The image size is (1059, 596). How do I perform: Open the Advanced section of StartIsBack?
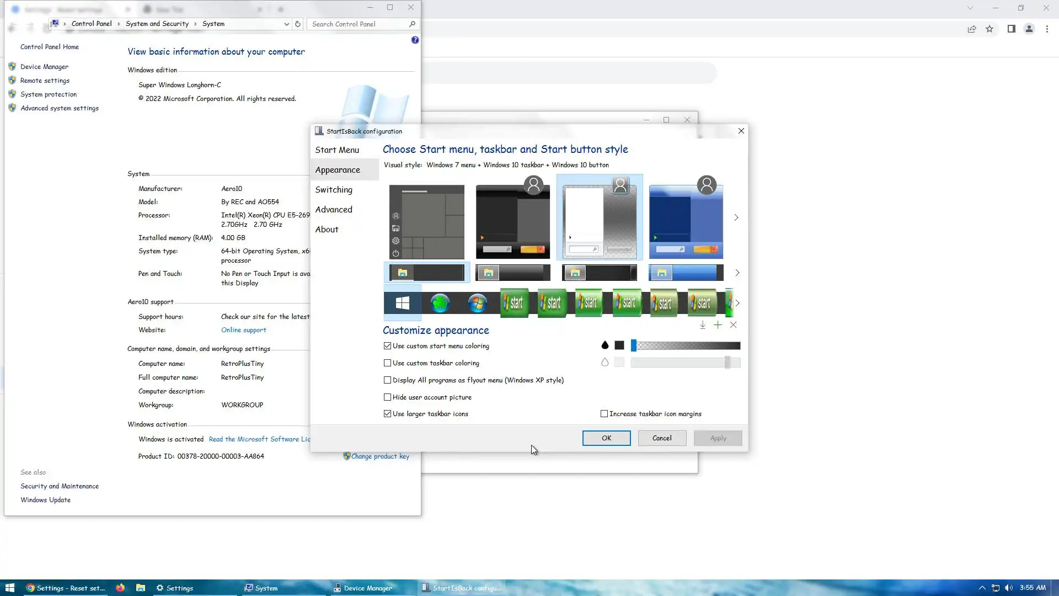click(334, 210)
